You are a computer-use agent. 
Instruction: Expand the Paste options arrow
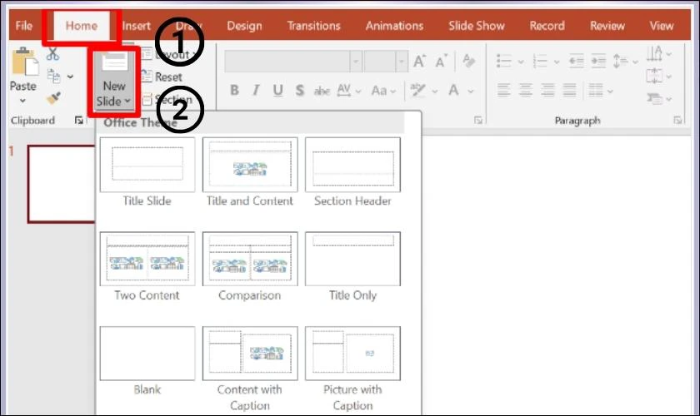[22, 102]
